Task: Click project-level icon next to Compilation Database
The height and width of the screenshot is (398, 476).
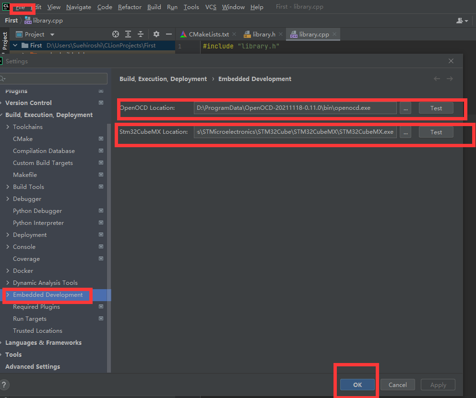Action: coord(101,151)
